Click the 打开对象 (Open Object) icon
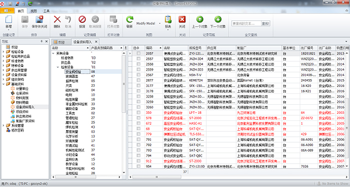 [113, 19]
